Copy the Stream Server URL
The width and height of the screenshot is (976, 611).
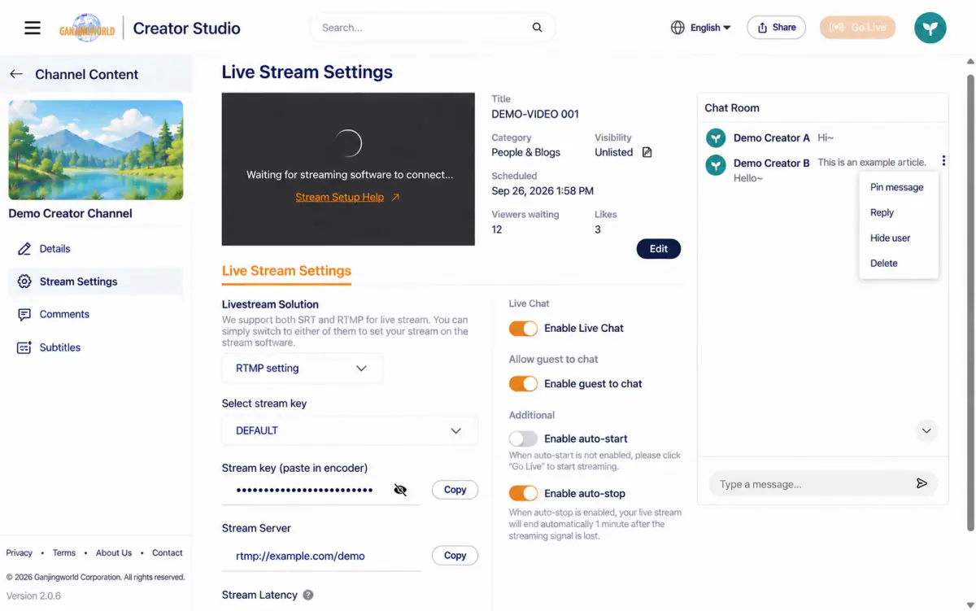point(455,556)
